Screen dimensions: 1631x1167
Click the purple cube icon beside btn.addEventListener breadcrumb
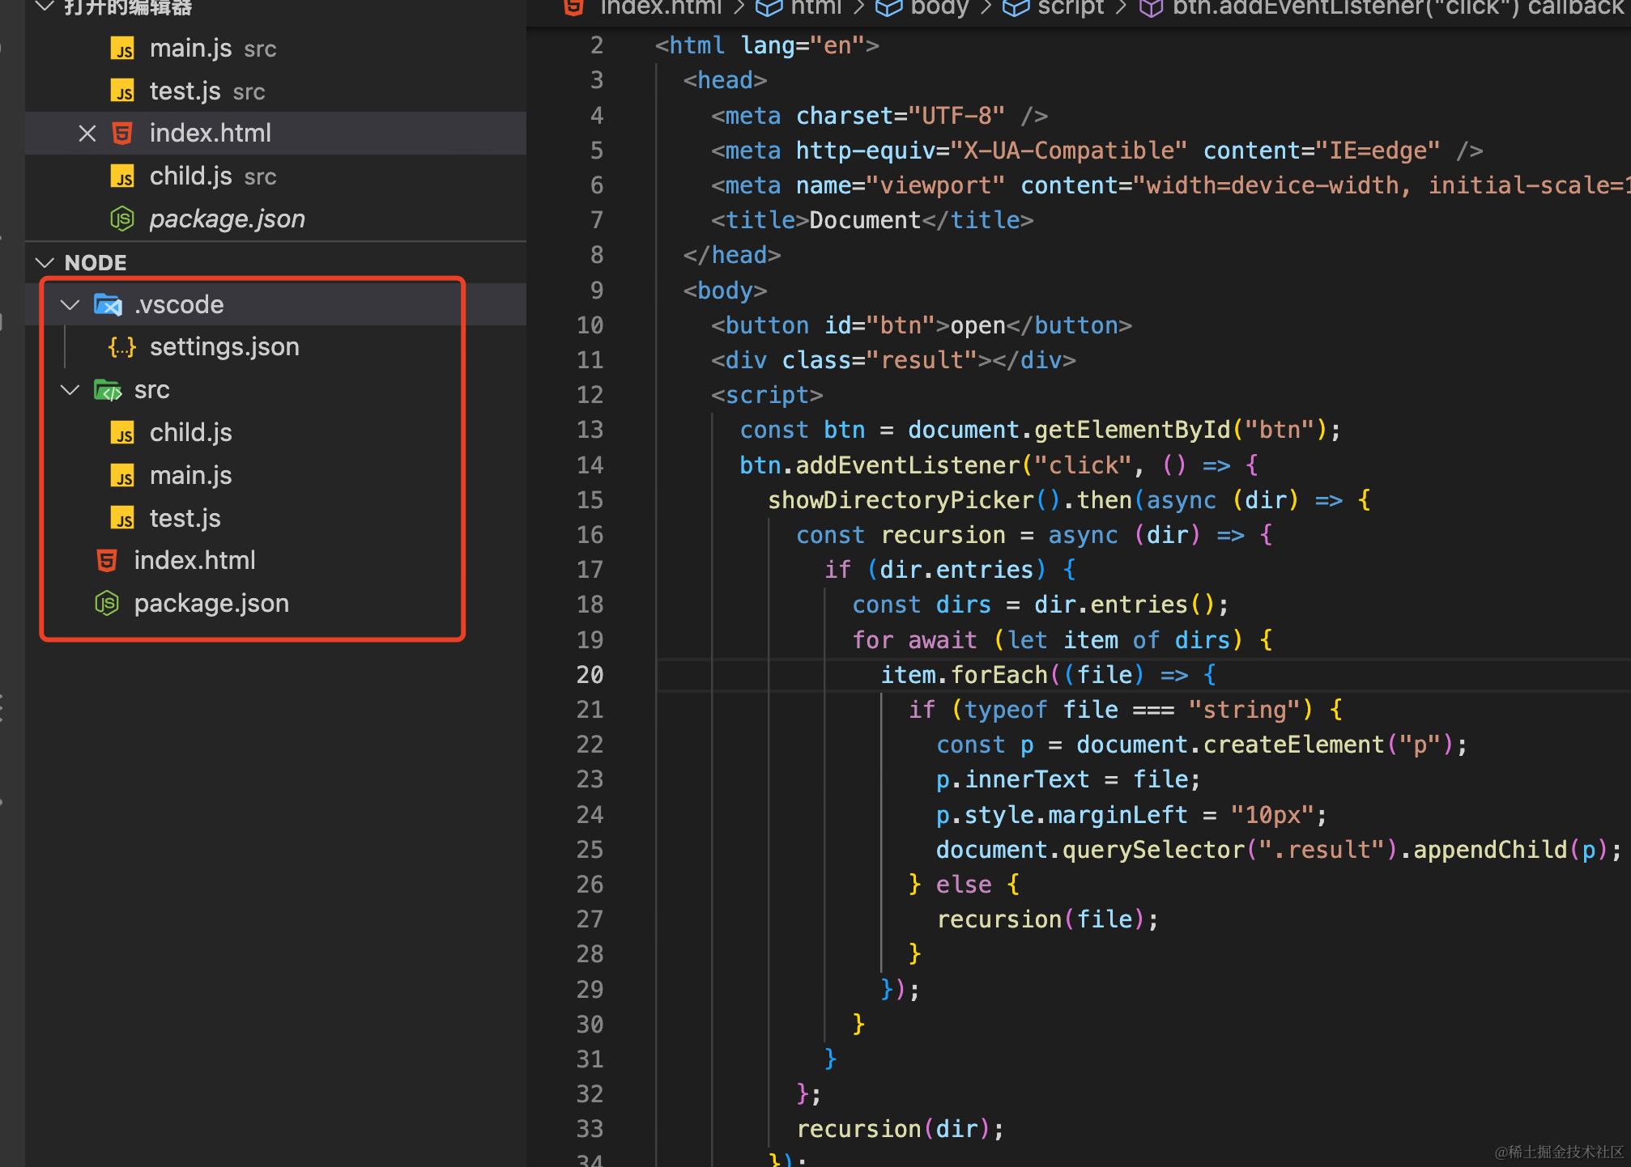pos(1152,7)
